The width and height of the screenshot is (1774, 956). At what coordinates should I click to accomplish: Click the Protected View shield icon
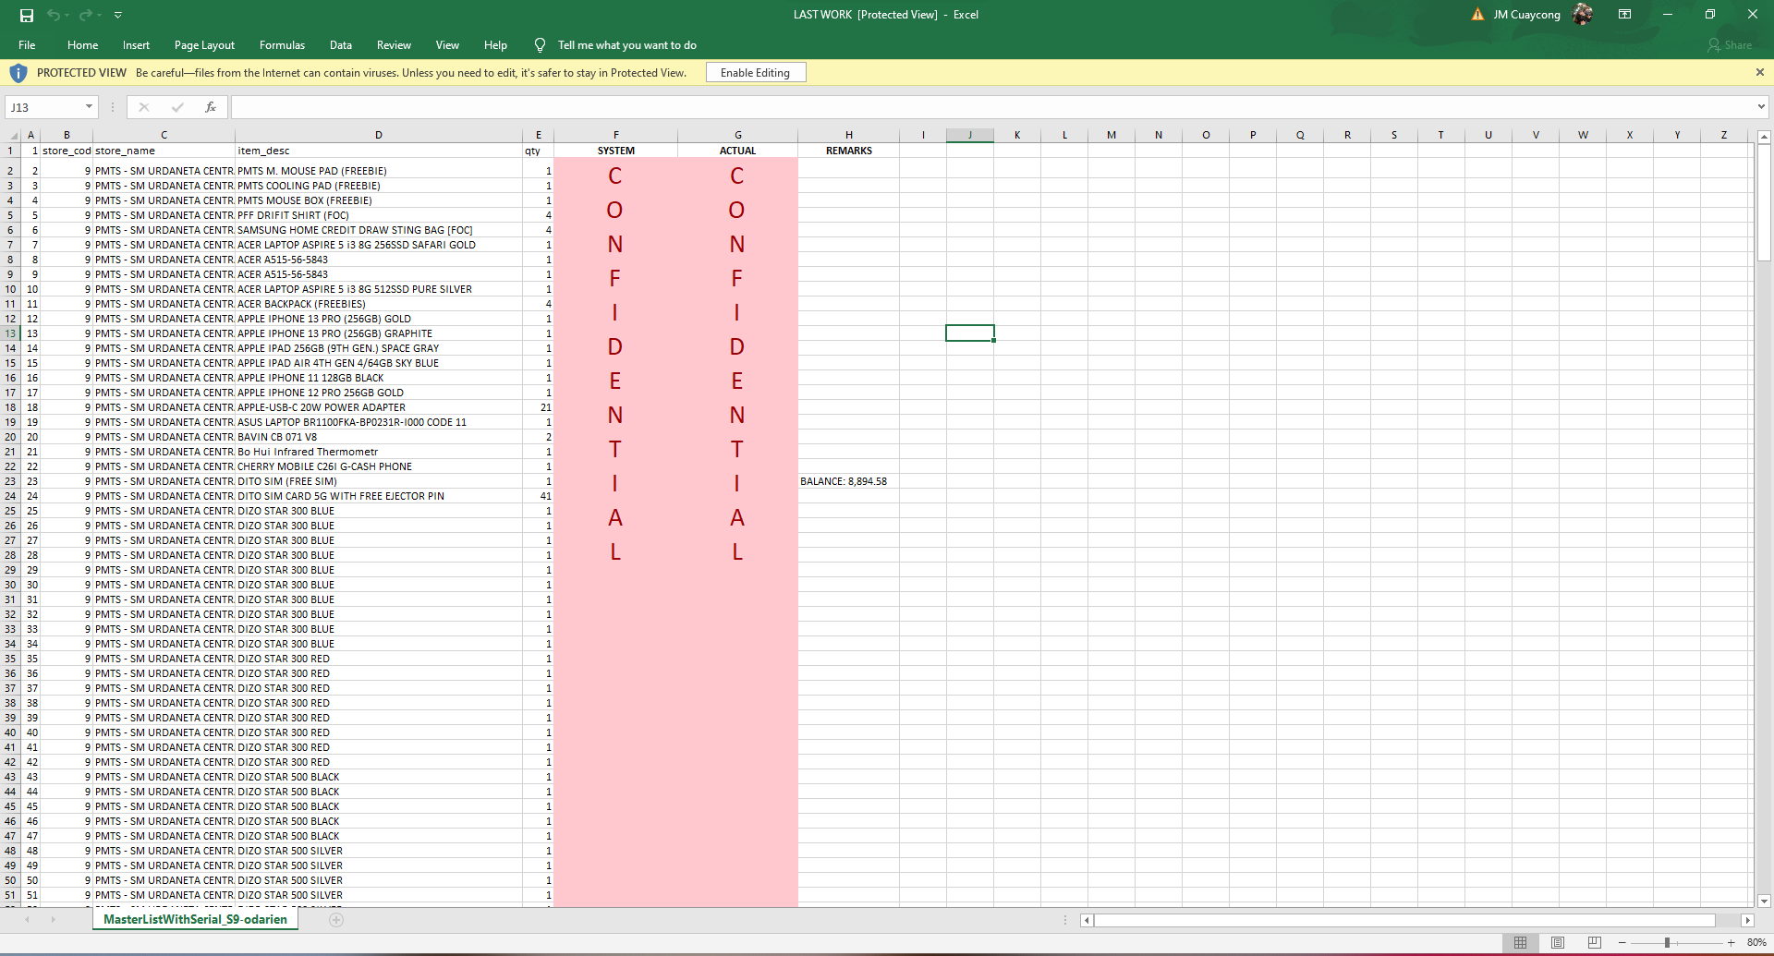18,73
